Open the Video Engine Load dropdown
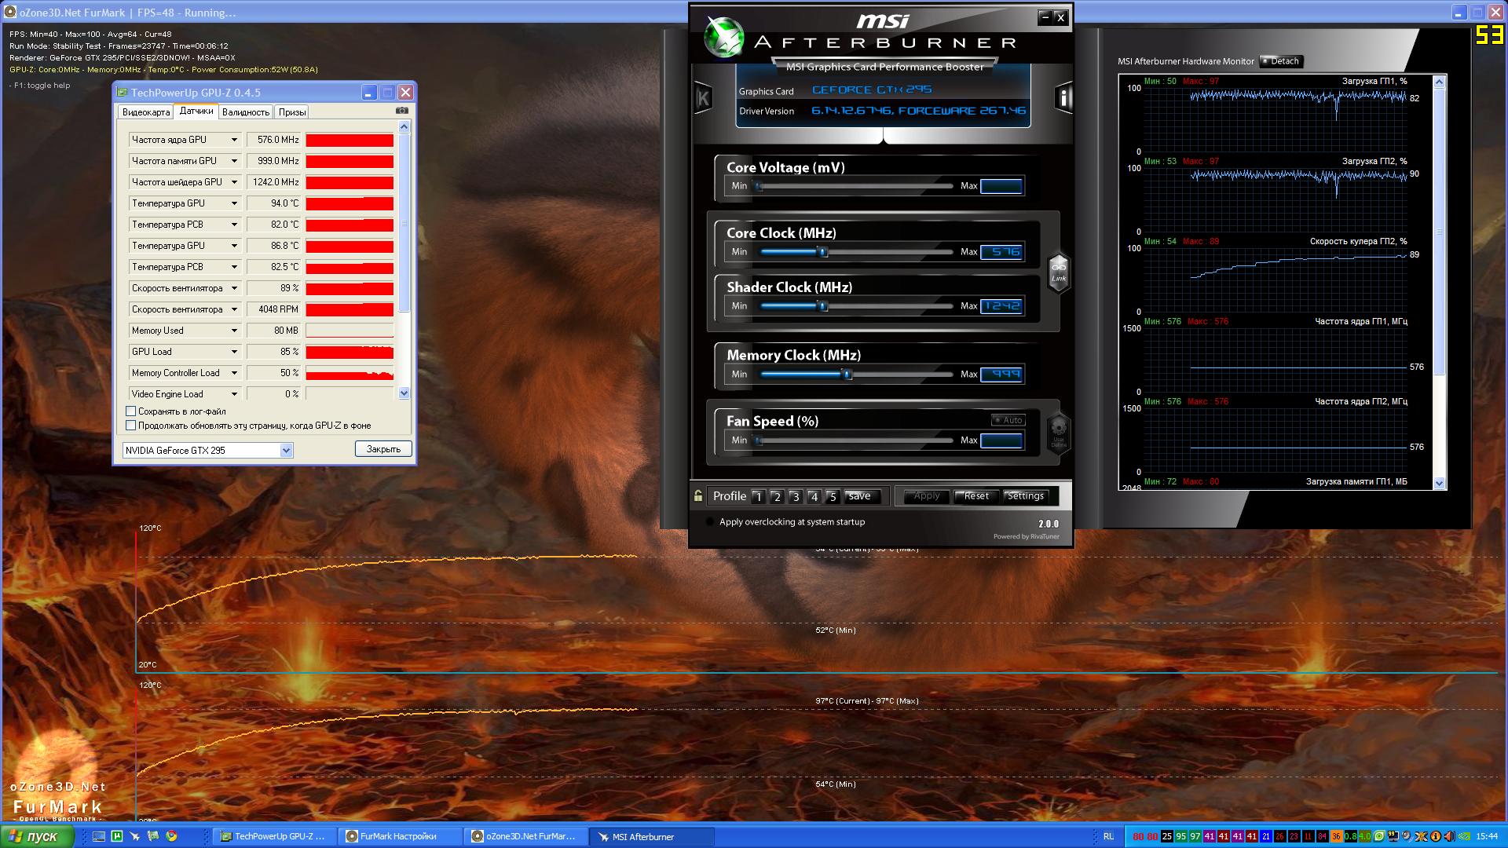 (x=234, y=394)
